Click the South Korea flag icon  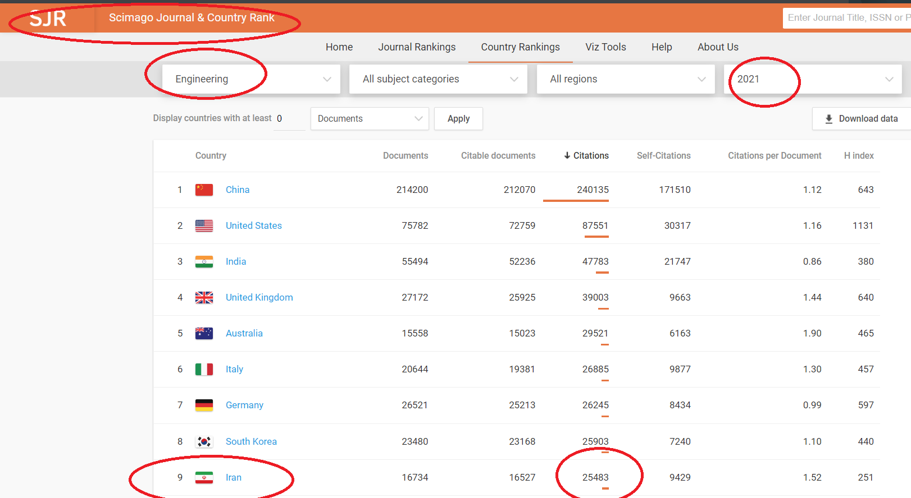pyautogui.click(x=204, y=441)
